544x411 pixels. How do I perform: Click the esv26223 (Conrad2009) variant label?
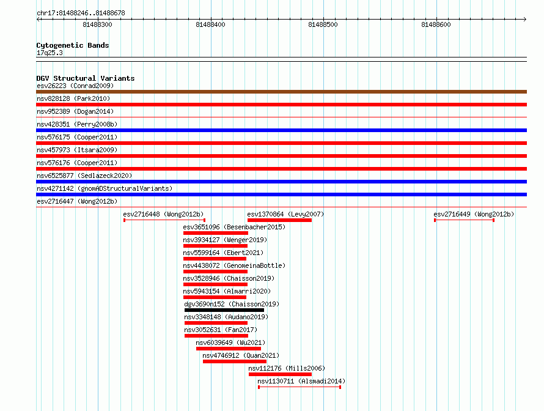pyautogui.click(x=75, y=86)
